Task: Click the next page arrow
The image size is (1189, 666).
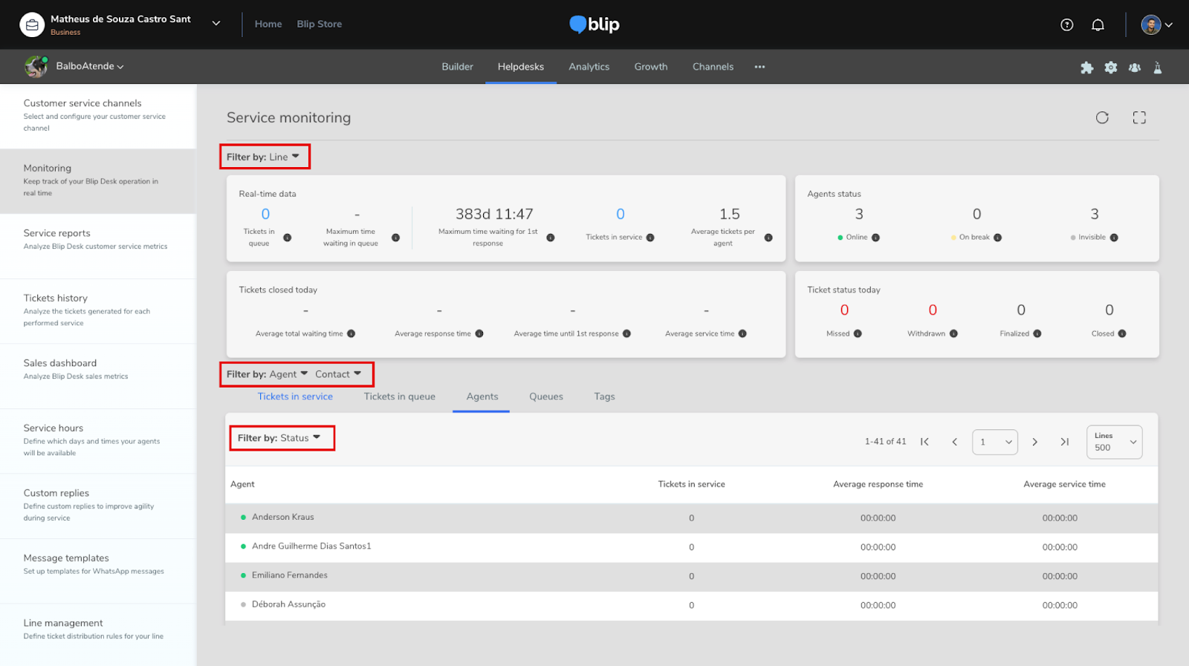Action: point(1034,442)
